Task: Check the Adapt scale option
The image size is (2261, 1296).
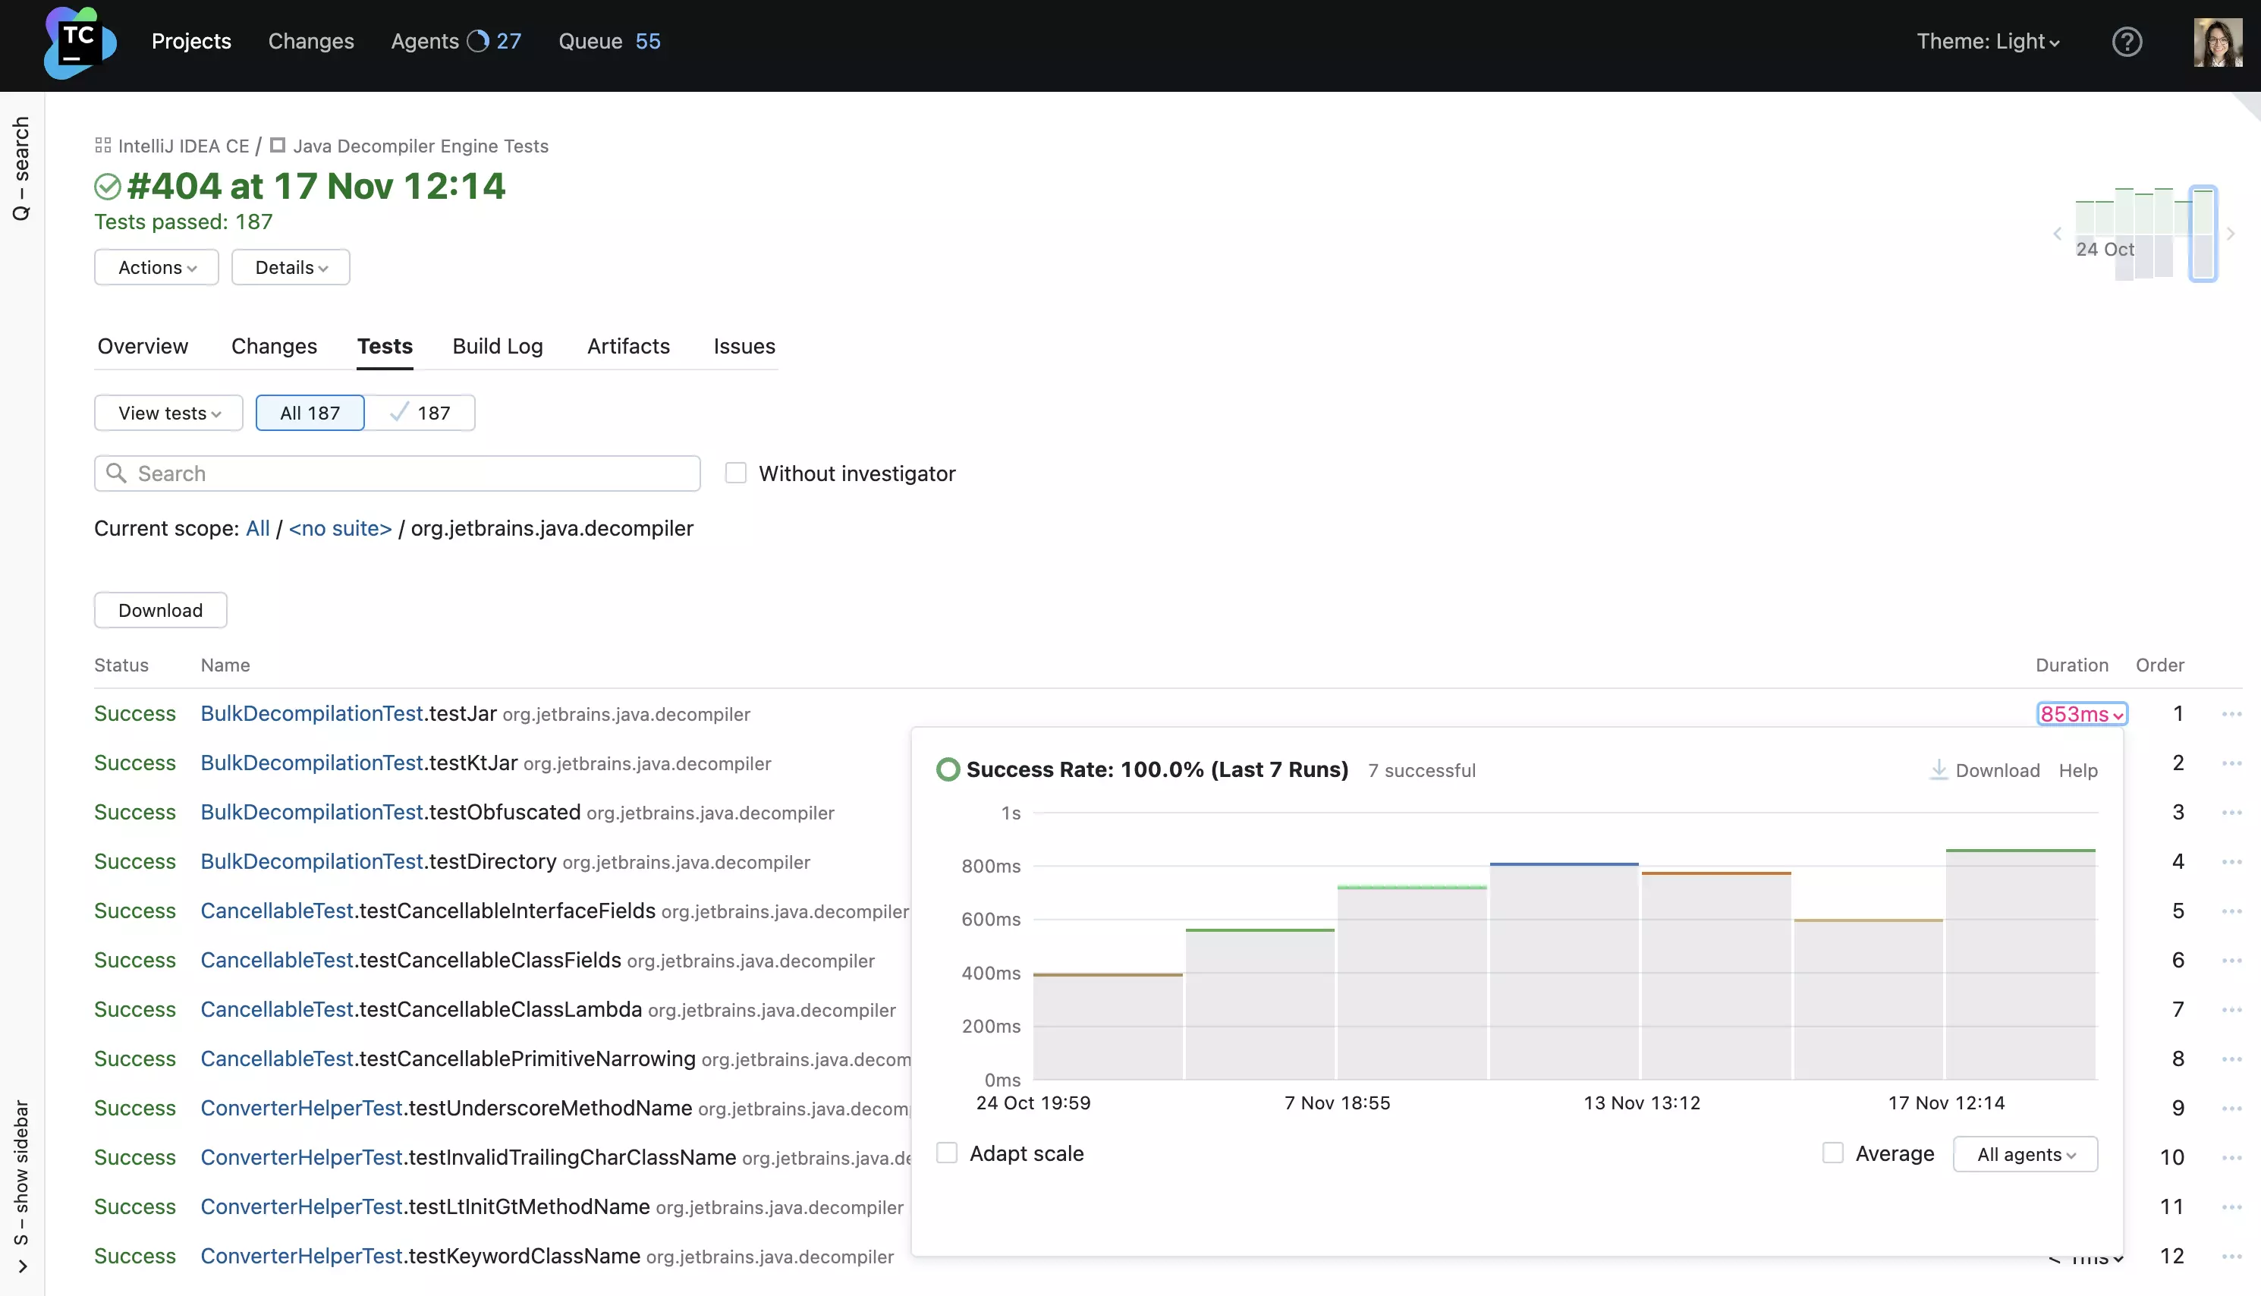Action: (947, 1153)
